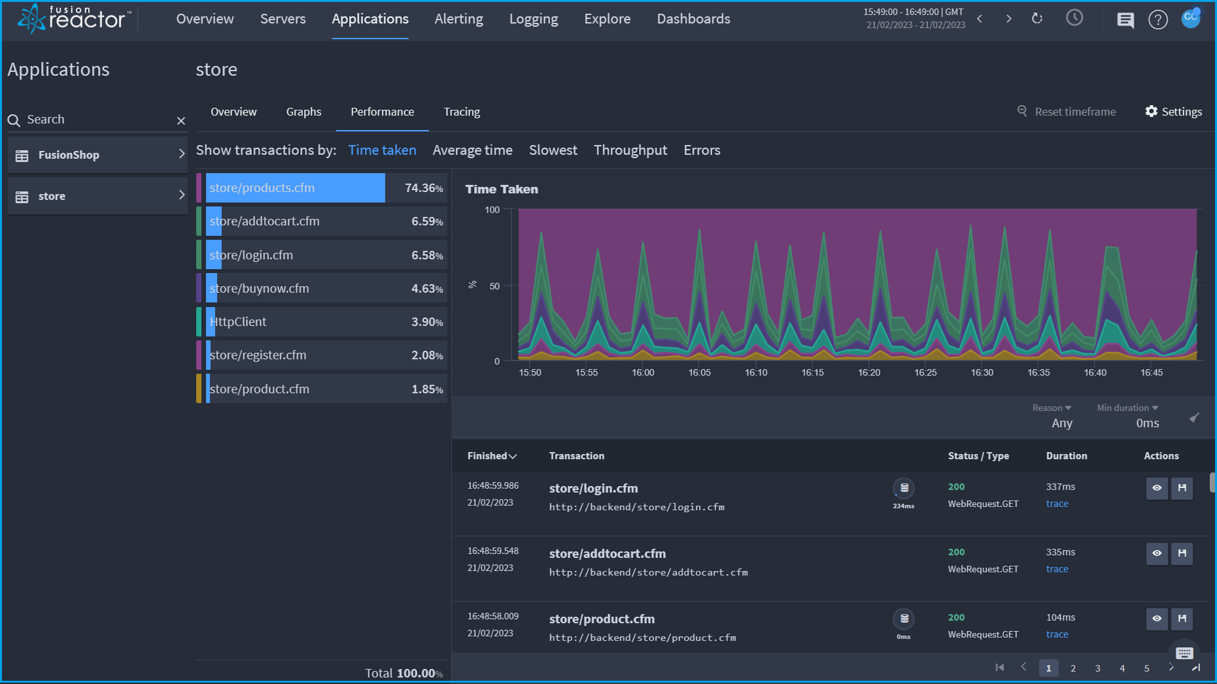Click the transaction list scrollbar
Screen dimensions: 1217x684
(1212, 482)
